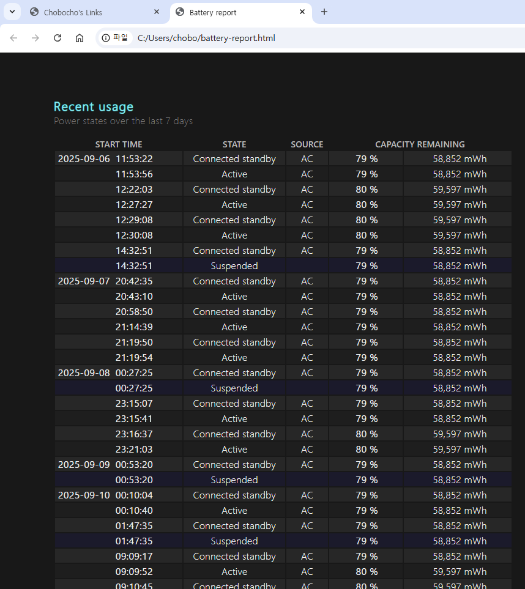Click AC source in 12:22:03 row

307,190
